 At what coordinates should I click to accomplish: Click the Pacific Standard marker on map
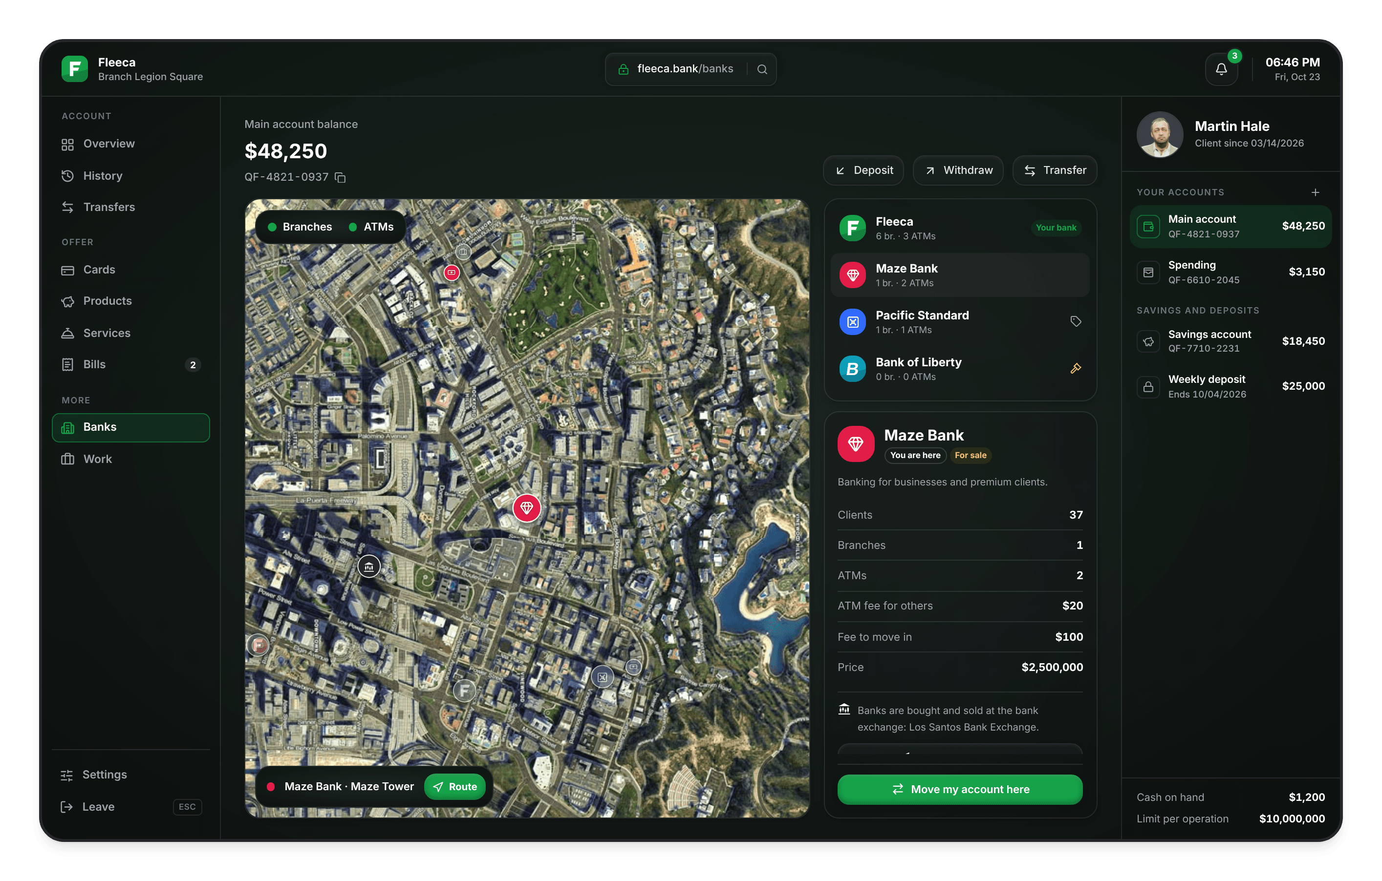[x=602, y=677]
